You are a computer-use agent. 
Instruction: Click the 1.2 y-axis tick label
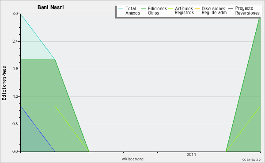click(x=15, y=96)
